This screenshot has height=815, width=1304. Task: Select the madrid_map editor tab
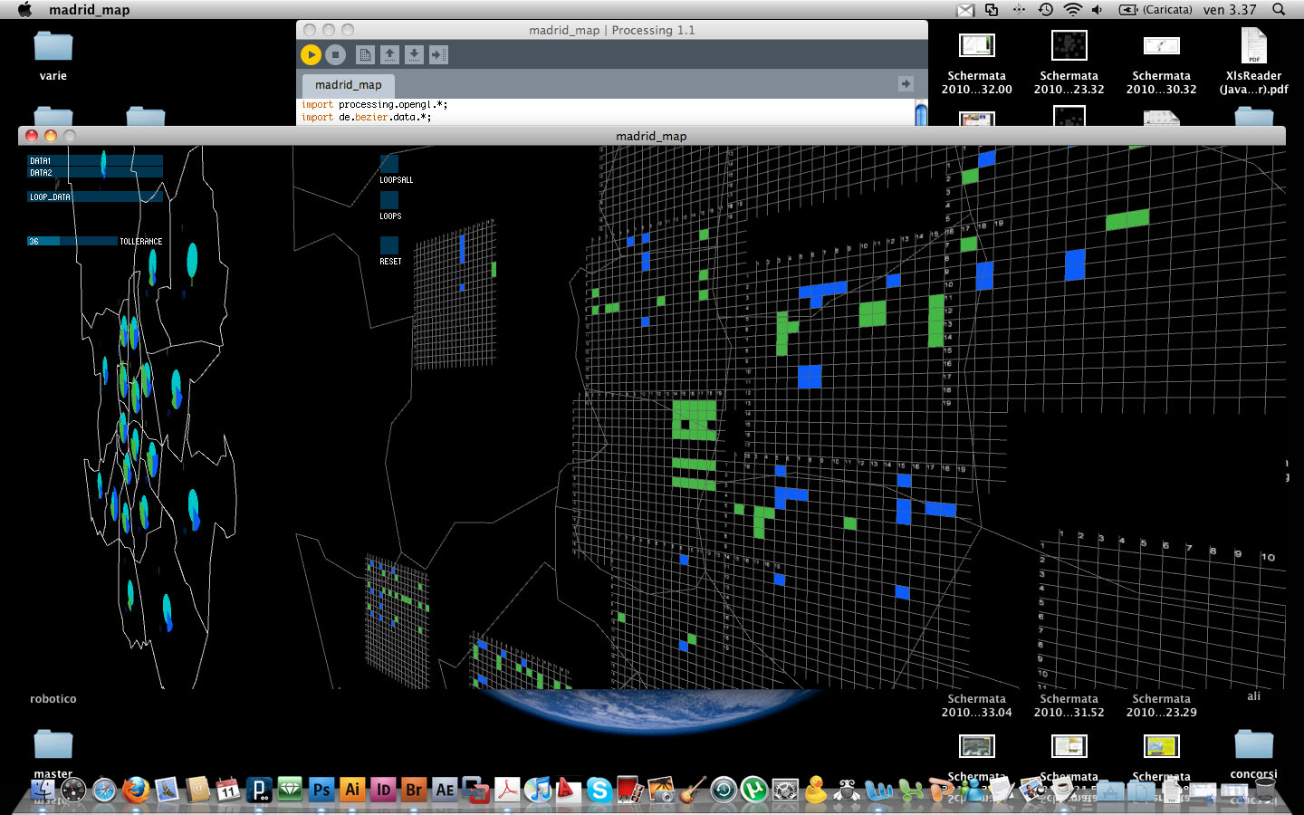click(x=349, y=85)
